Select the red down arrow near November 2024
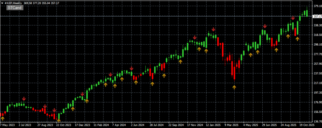 tap(195, 38)
